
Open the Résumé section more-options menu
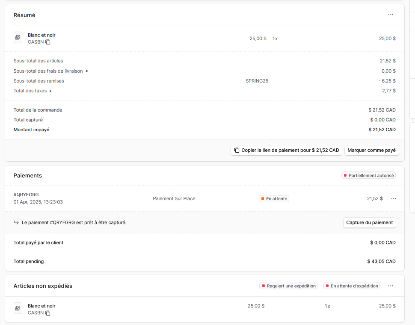click(390, 15)
